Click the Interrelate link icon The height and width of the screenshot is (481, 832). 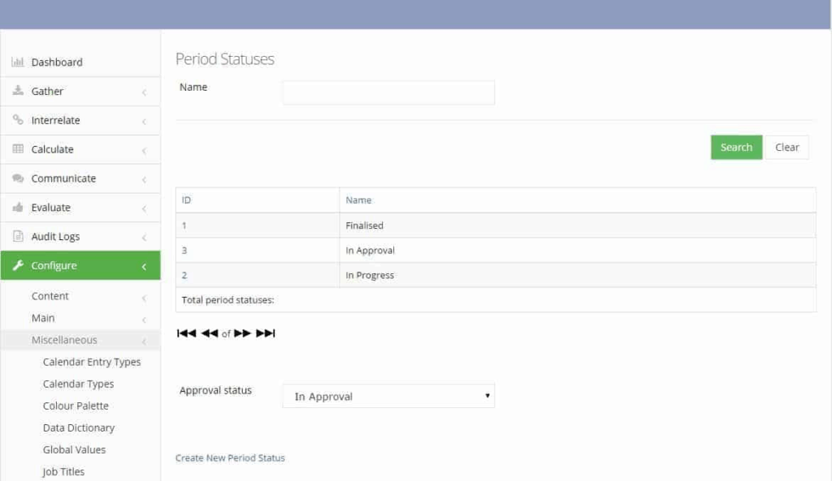[x=18, y=120]
